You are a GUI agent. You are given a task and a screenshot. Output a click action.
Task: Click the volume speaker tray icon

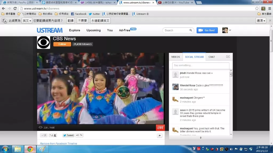pyautogui.click(x=231, y=149)
